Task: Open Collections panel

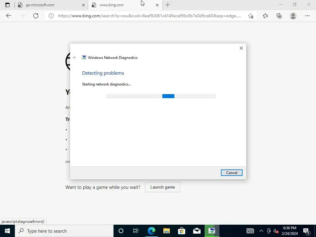Action: click(x=279, y=16)
